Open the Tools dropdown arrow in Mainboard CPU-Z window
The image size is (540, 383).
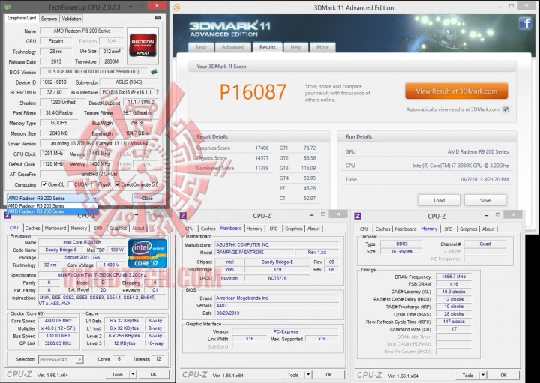[308, 375]
